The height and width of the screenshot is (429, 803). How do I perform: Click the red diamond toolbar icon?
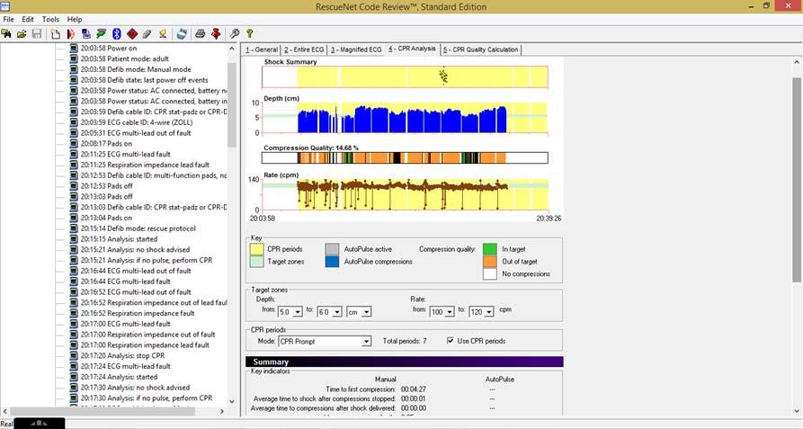[132, 34]
